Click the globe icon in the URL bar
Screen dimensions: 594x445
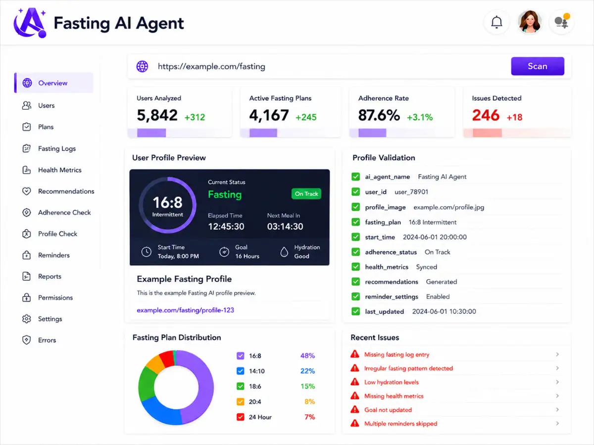pyautogui.click(x=142, y=66)
